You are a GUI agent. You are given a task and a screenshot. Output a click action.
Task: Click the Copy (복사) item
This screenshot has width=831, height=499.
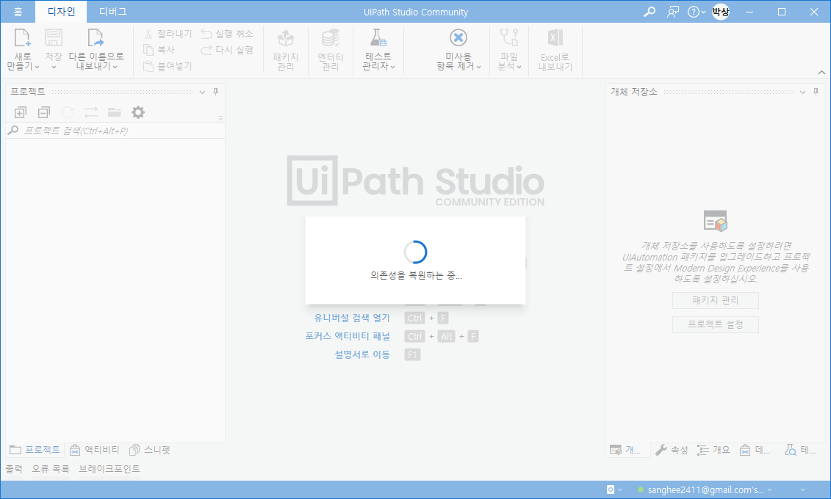(x=159, y=50)
